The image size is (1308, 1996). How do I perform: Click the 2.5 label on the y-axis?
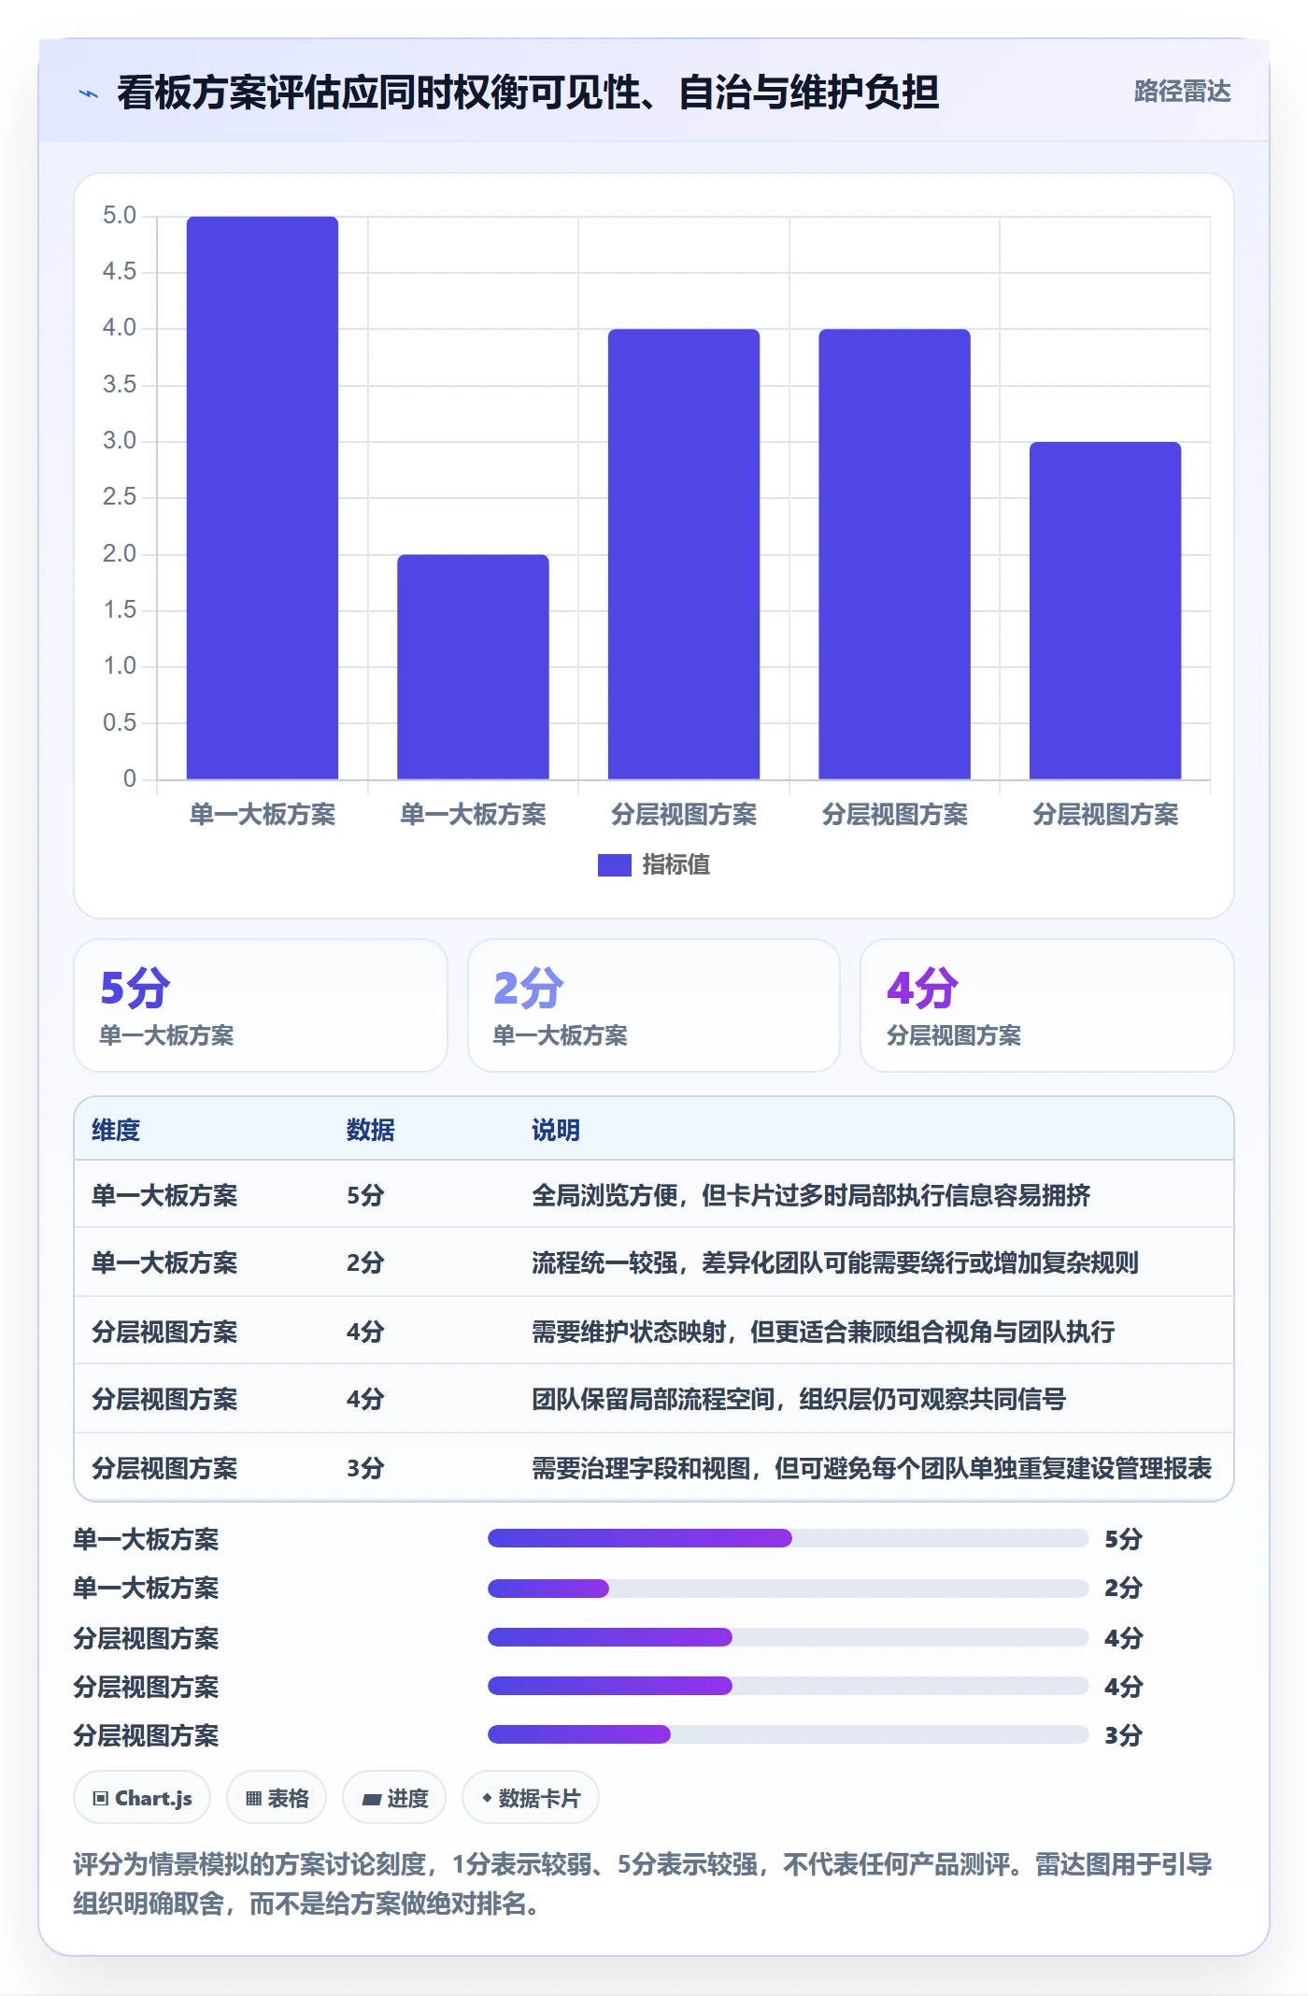coord(120,497)
